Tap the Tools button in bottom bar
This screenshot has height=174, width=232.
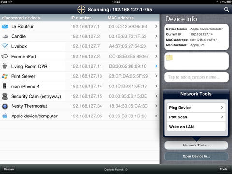pos(223,169)
